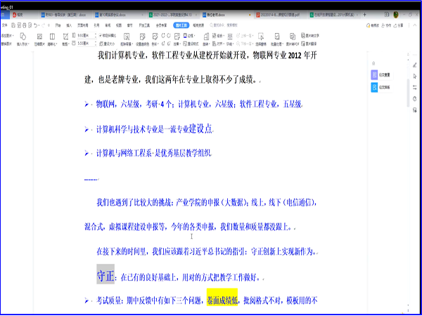Click the 效果 picture effects icon
The width and height of the screenshot is (422, 316).
tap(177, 37)
